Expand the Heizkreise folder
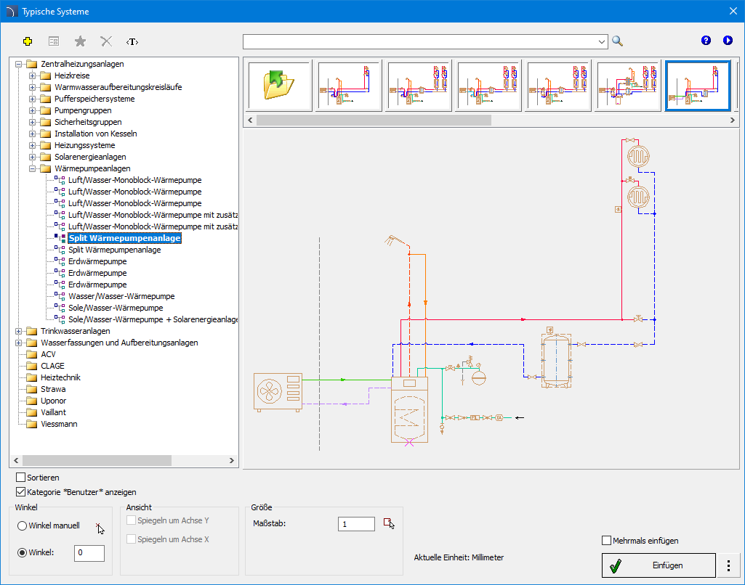745x585 pixels. pyautogui.click(x=32, y=75)
